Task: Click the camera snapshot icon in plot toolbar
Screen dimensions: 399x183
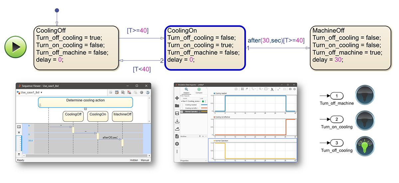Action: [290, 89]
